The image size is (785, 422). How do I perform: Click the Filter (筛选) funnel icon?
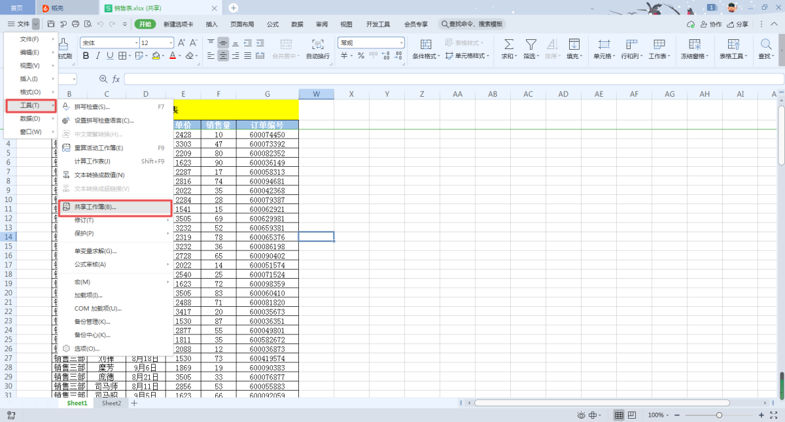pos(531,44)
